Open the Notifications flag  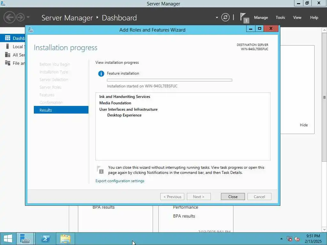click(x=244, y=18)
